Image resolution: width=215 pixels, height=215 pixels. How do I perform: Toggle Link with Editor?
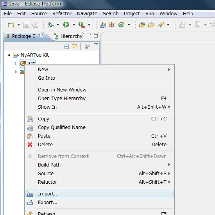pos(75,46)
